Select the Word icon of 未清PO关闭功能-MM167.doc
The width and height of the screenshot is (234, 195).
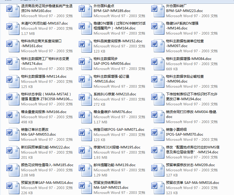13,28
